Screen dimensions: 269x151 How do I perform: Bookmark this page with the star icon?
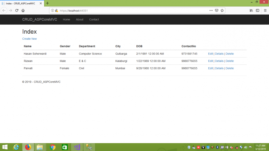(222, 10)
